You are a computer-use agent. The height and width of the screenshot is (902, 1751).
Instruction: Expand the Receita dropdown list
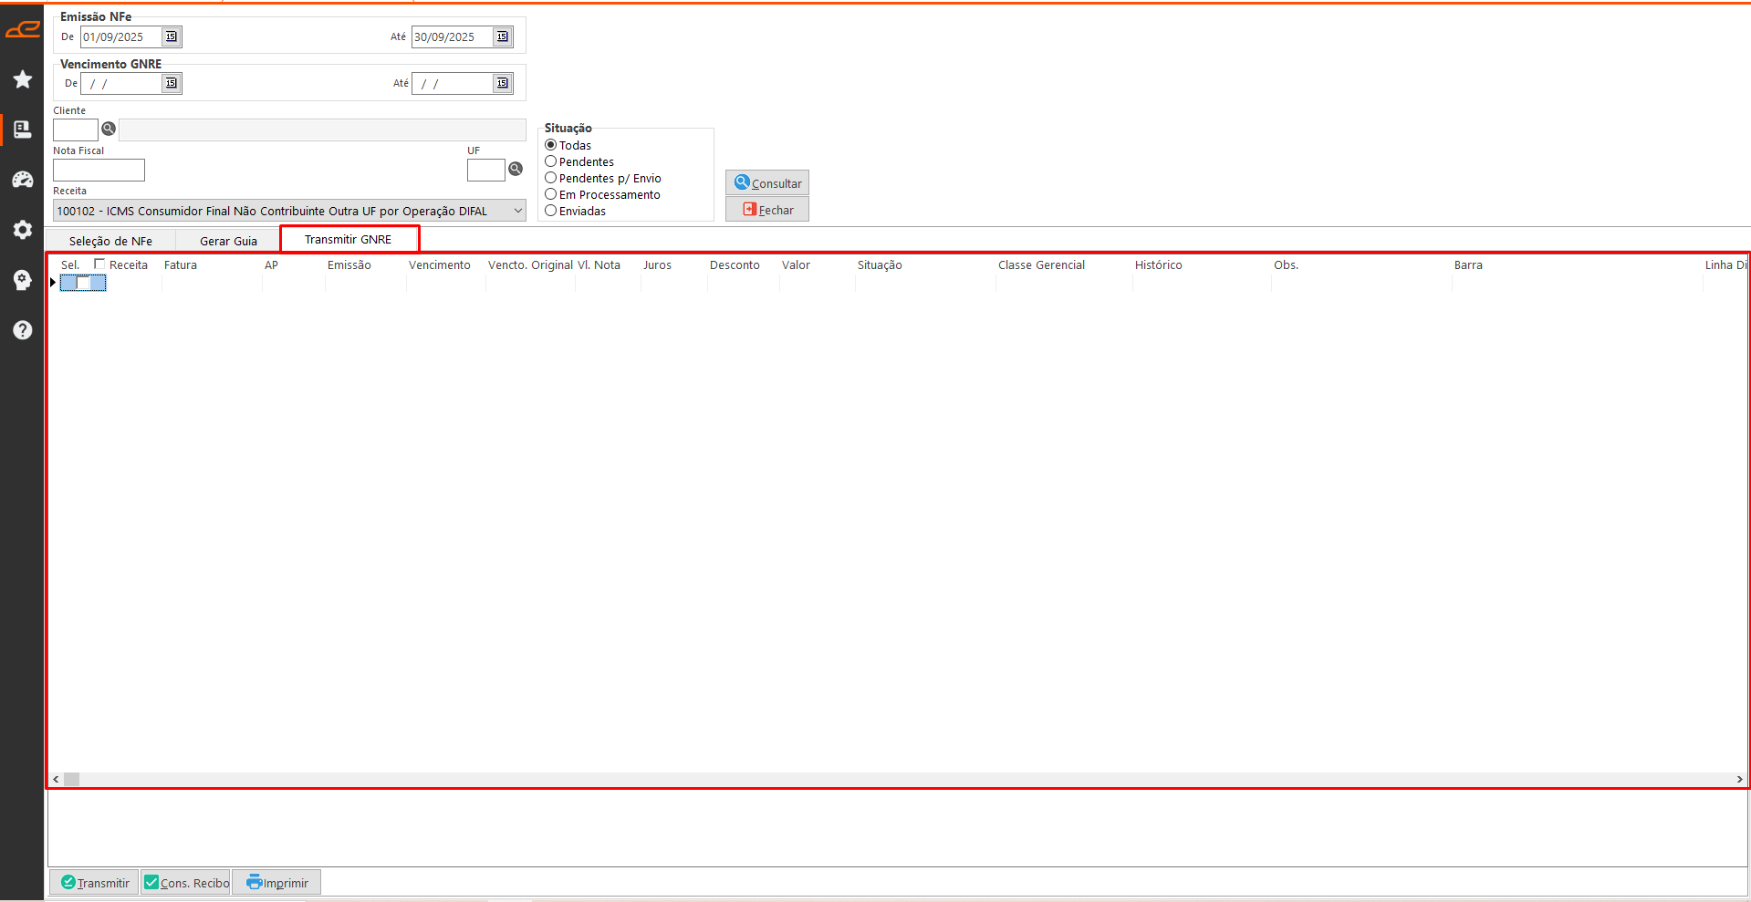click(517, 212)
